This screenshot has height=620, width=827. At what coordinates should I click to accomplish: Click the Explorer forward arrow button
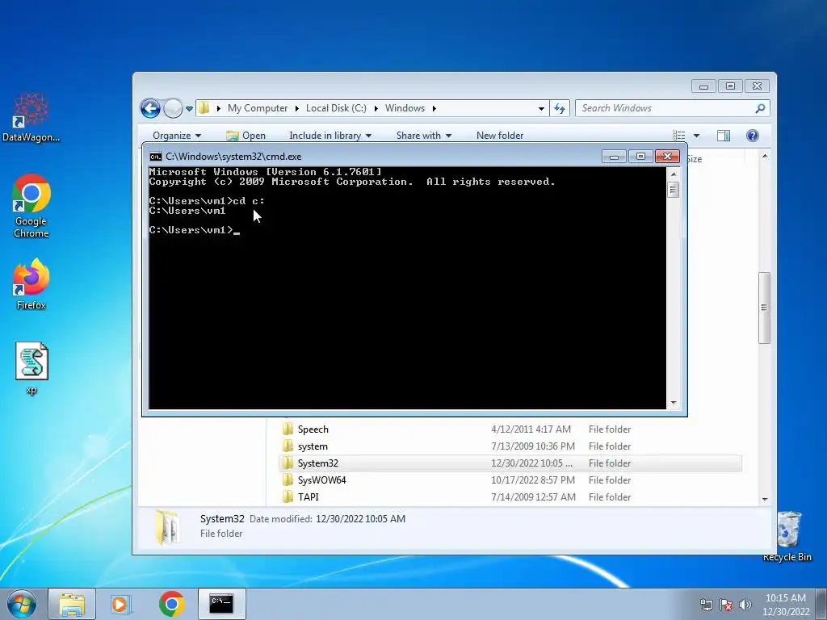[x=173, y=109]
